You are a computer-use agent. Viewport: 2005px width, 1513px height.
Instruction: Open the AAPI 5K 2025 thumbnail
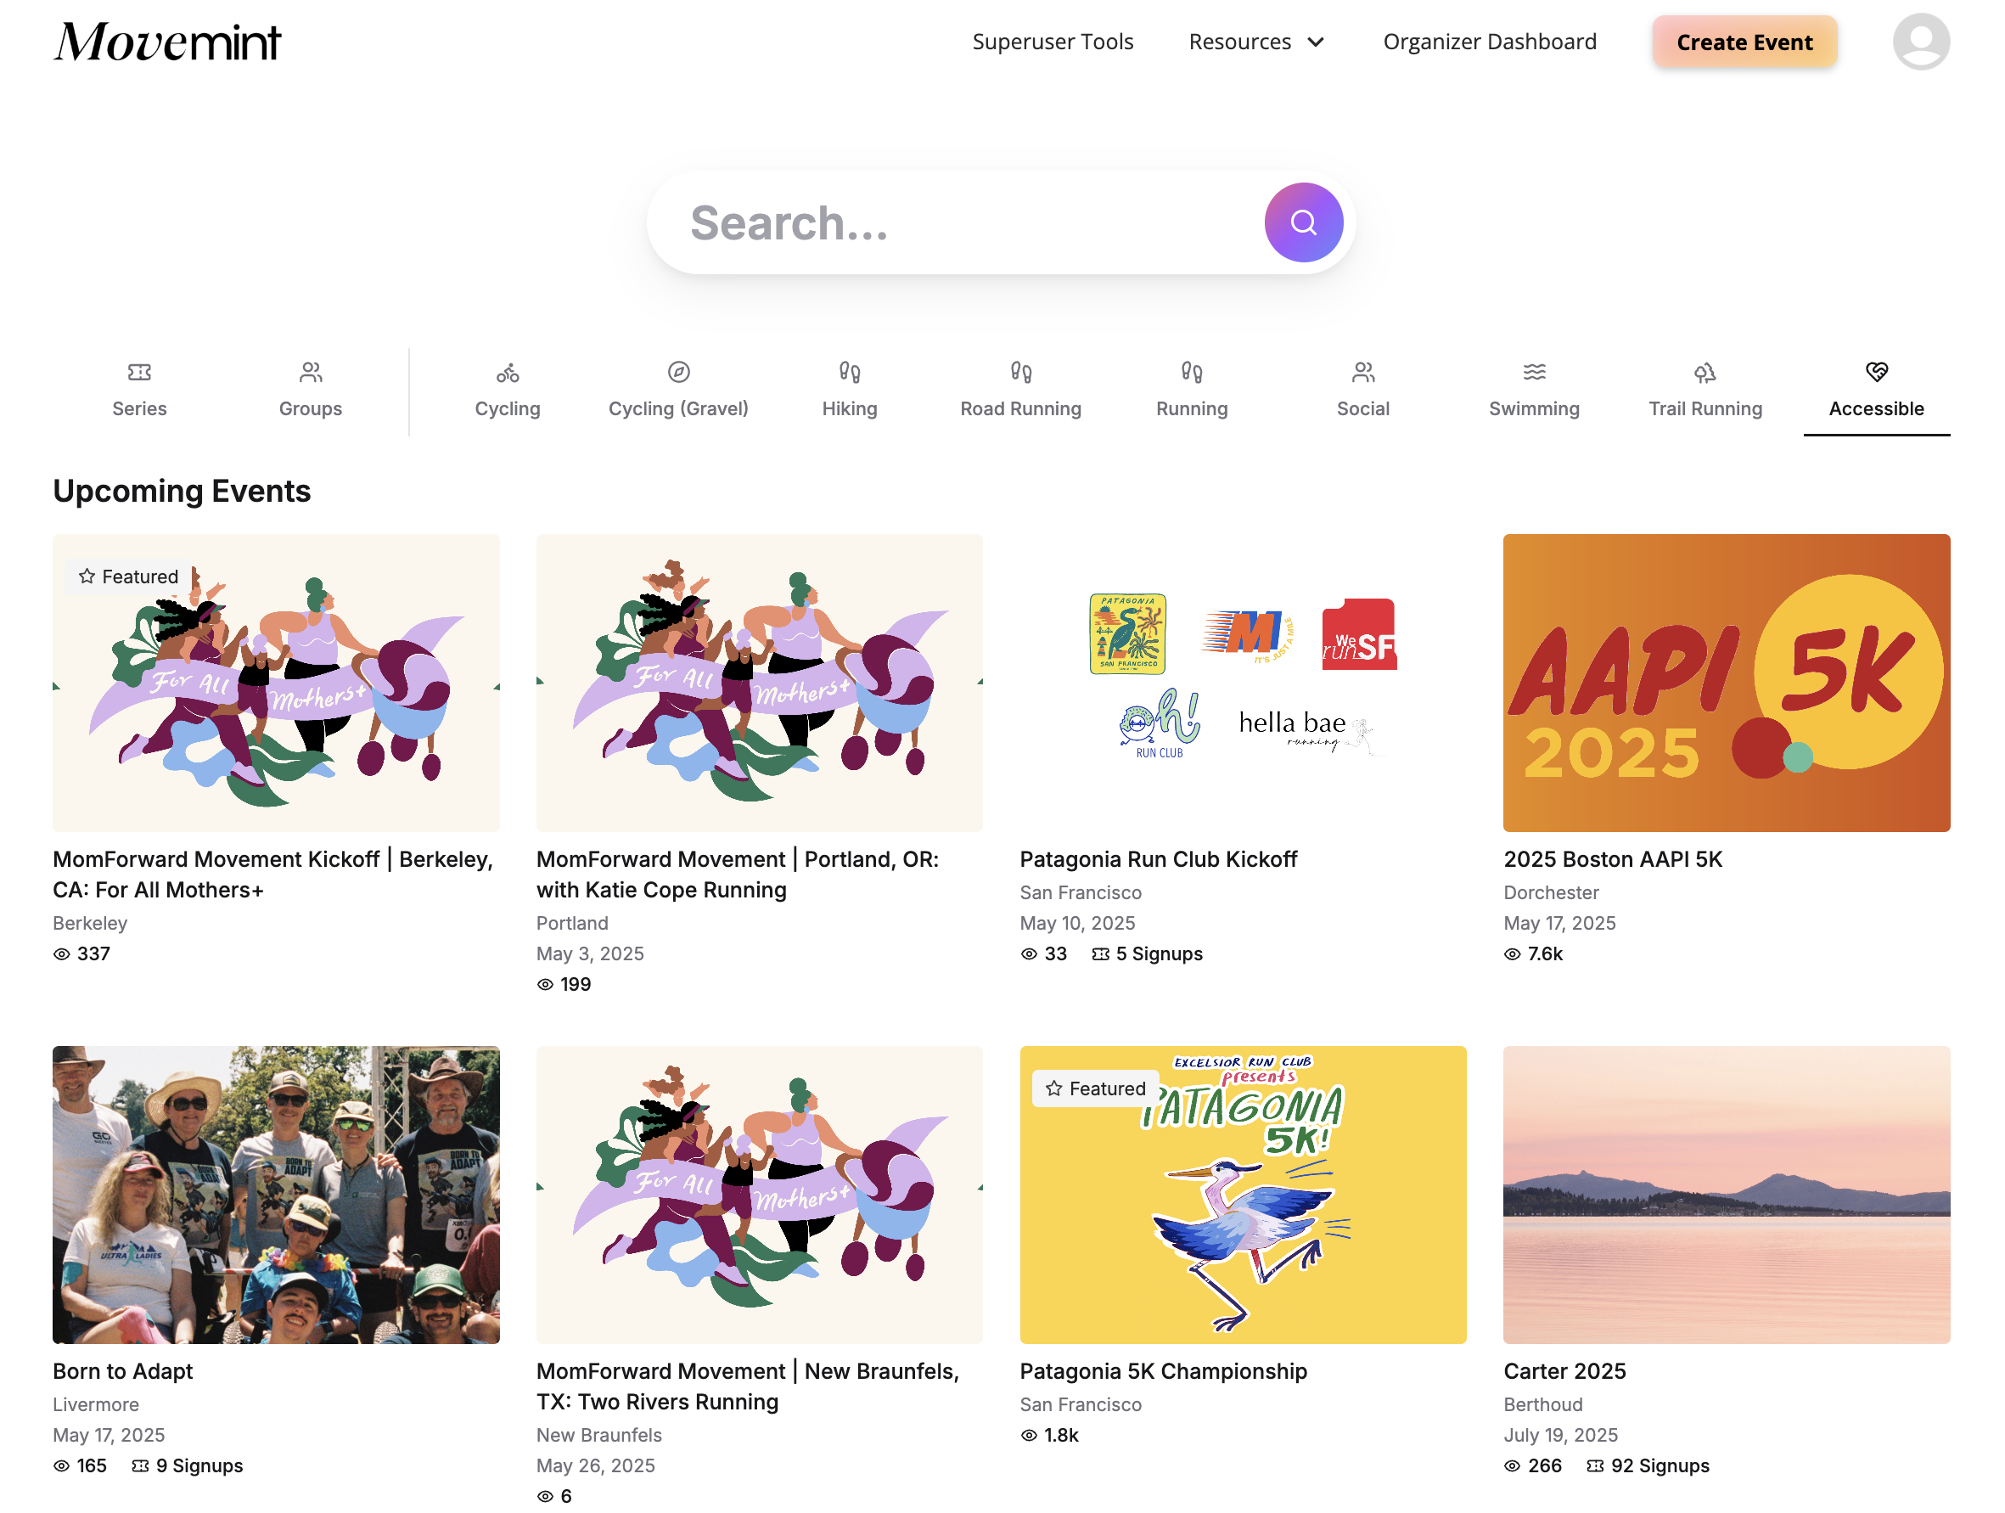[x=1726, y=683]
